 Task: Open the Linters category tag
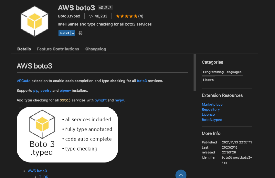[x=208, y=80]
